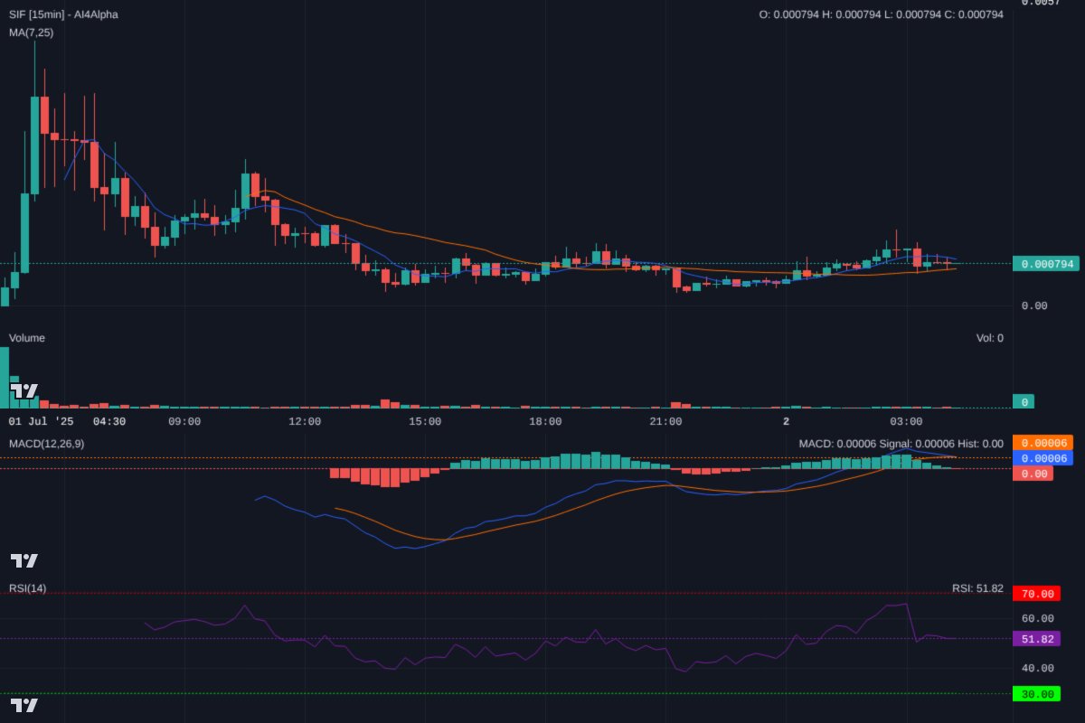This screenshot has width=1085, height=723.
Task: Click the 60.00 label on the RSI axis
Action: pos(1037,618)
